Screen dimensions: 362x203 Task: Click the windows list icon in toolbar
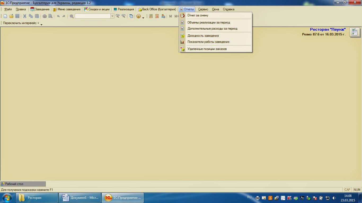click(x=131, y=16)
